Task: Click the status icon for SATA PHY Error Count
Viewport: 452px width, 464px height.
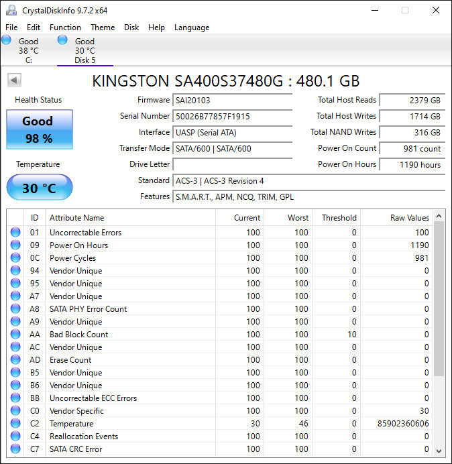Action: [x=15, y=308]
